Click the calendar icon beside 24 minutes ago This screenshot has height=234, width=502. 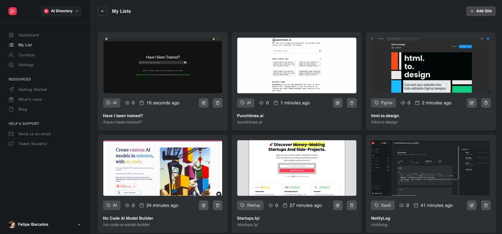coord(142,205)
